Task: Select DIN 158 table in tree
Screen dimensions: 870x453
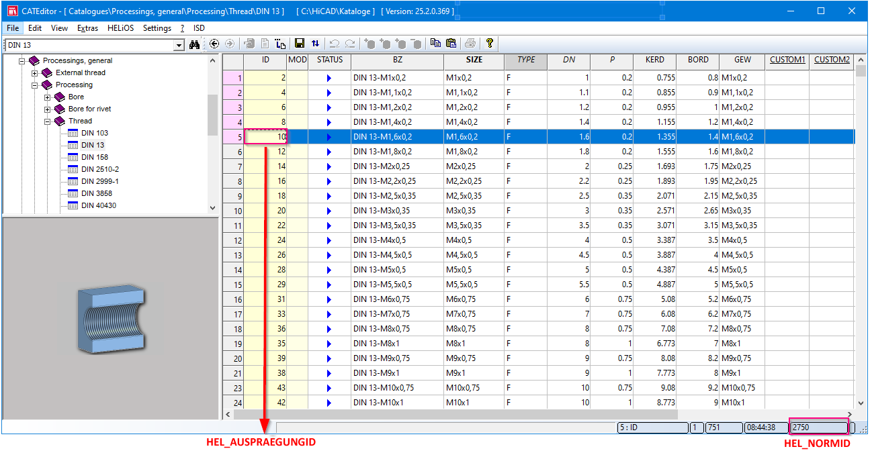Action: point(94,157)
